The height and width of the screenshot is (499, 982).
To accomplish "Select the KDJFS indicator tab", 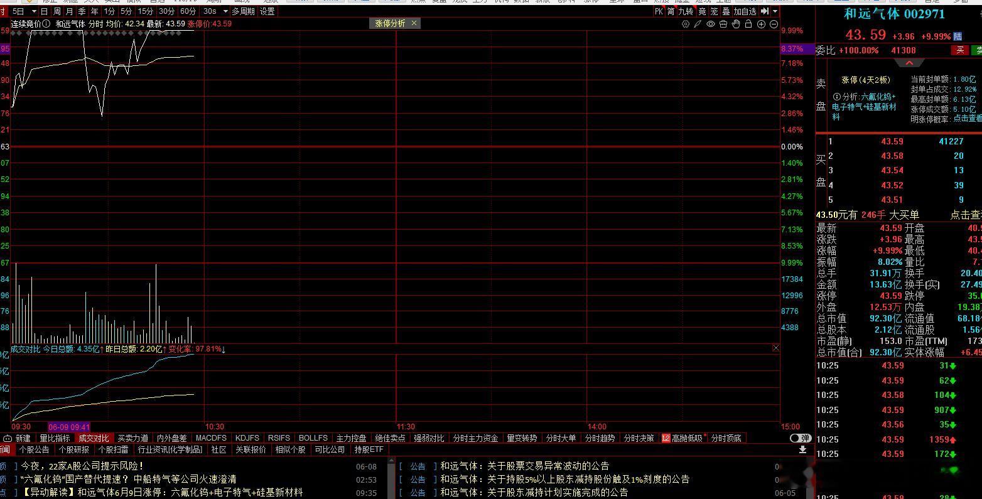I will pos(247,438).
